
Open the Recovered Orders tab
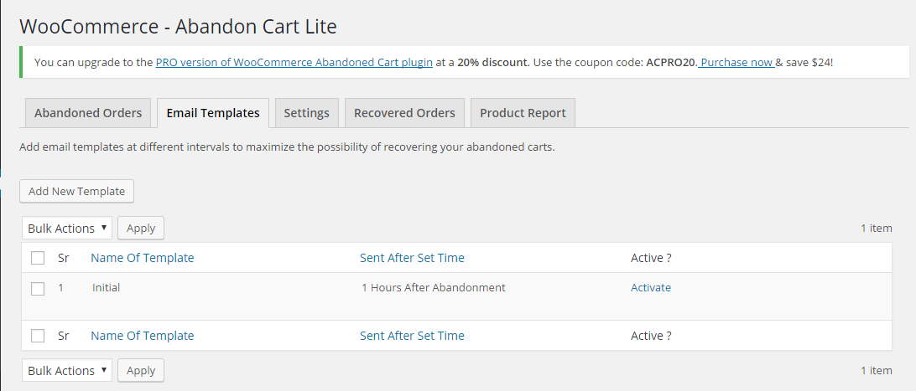[x=404, y=113]
